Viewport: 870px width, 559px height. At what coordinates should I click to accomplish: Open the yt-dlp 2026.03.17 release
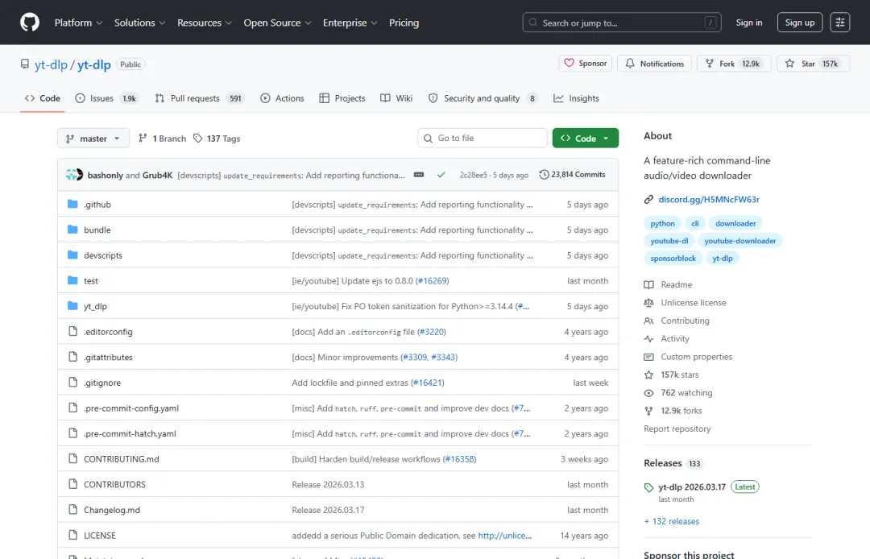[691, 487]
